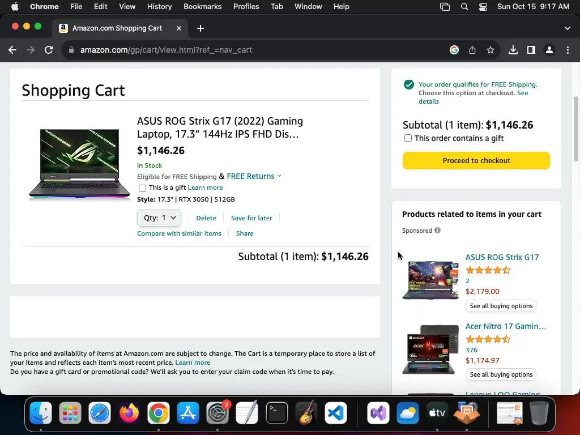Open Chrome downloads icon
The height and width of the screenshot is (435, 580).
[513, 50]
